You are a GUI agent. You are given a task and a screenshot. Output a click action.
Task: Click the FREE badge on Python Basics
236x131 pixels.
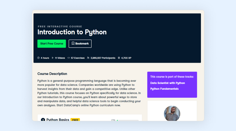pos(75,120)
